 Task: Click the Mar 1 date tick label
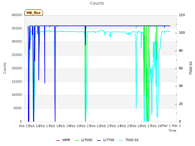coord(166,126)
